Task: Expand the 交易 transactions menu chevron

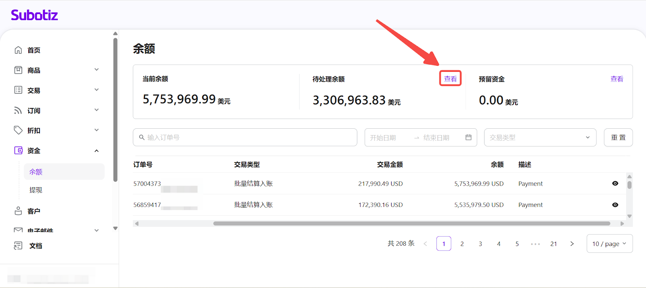Action: point(96,90)
